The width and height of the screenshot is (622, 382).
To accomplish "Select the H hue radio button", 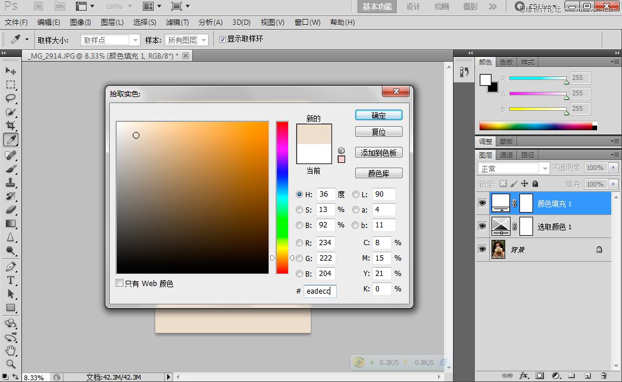I will (x=299, y=195).
